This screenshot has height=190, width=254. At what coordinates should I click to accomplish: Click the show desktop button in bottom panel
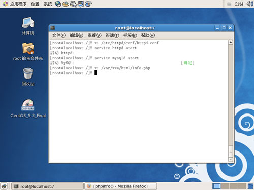(x=4, y=186)
